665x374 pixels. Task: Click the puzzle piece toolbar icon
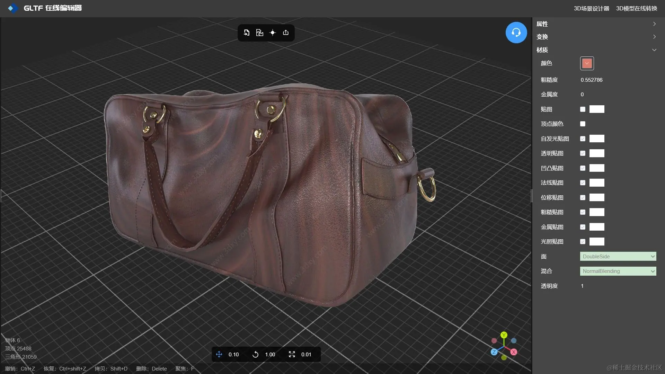coord(259,33)
